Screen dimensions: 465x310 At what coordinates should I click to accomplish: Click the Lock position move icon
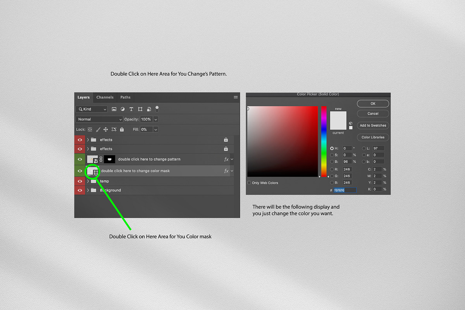(106, 129)
